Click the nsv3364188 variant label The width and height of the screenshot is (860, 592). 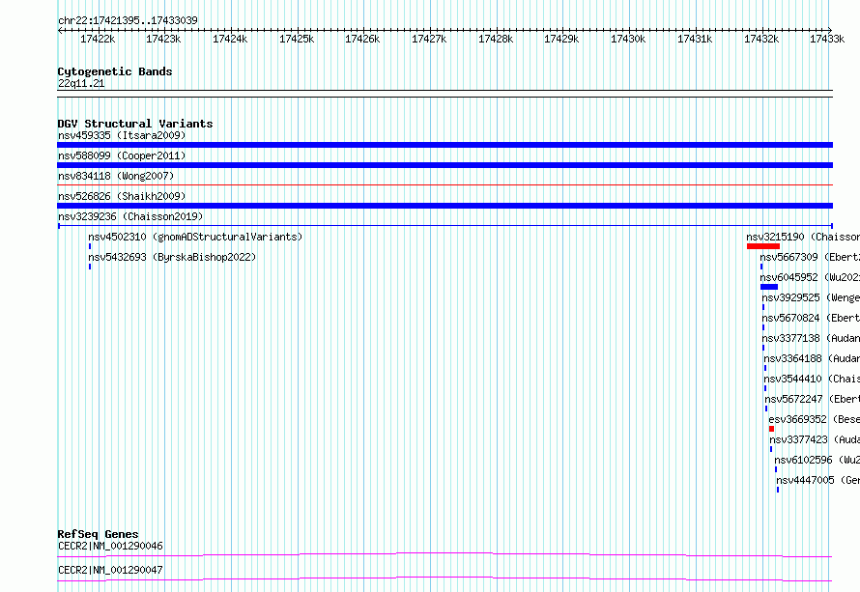(812, 358)
